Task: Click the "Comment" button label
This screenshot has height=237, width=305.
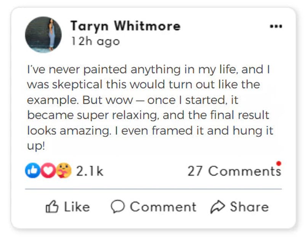Action: pyautogui.click(x=163, y=207)
